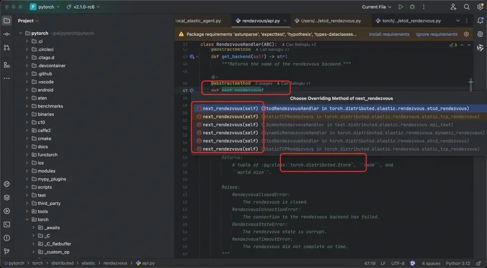The width and height of the screenshot is (487, 268).
Task: Start debugging with the bug icon
Action: 412,7
